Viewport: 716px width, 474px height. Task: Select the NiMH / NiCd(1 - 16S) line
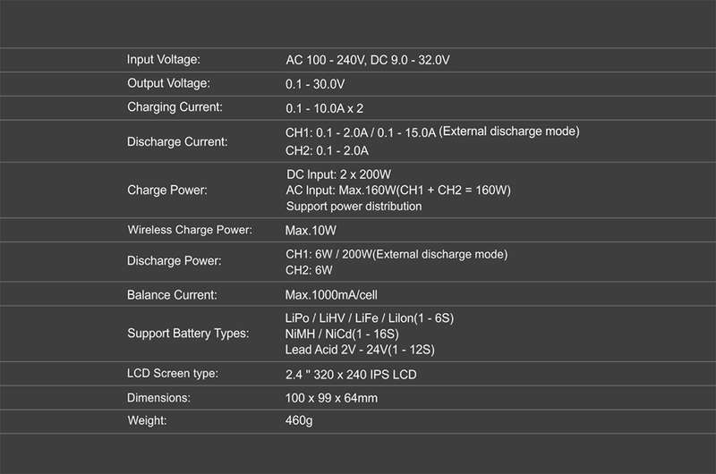pyautogui.click(x=342, y=334)
